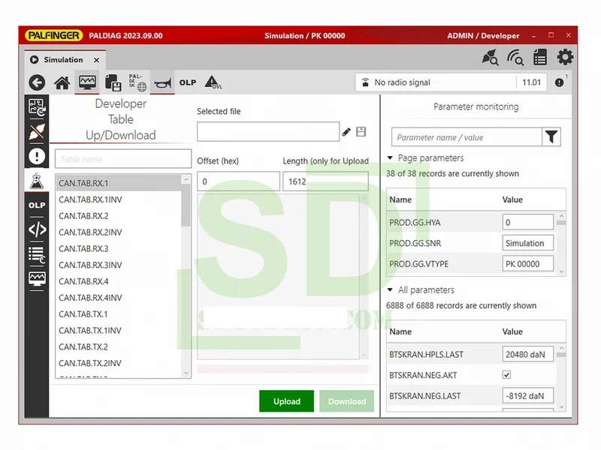
Task: Select the code brackets sidebar icon
Action: click(37, 229)
